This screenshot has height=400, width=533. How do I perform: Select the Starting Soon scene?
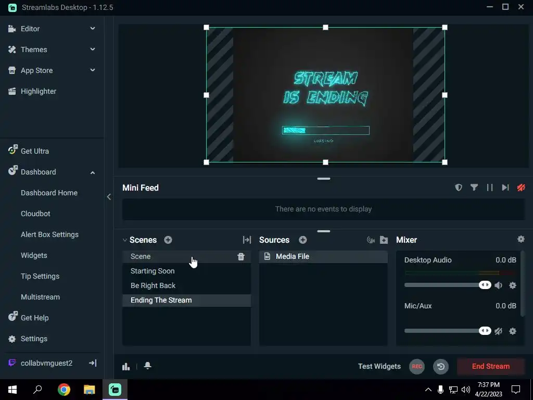coord(187,271)
